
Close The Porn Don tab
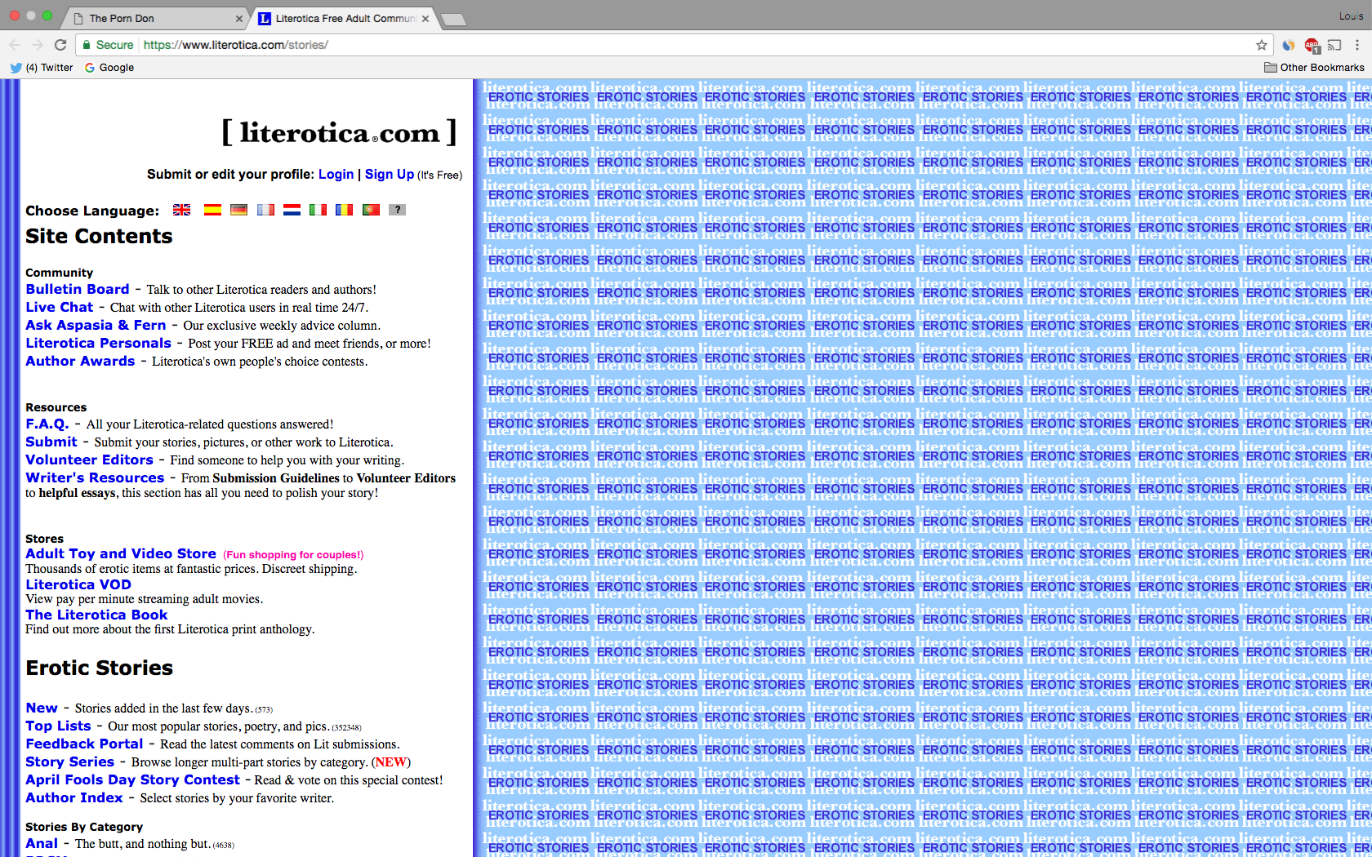[239, 18]
